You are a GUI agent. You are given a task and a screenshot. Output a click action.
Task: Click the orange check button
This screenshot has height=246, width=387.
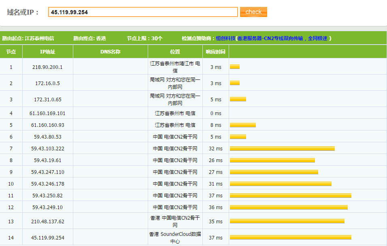coord(253,12)
